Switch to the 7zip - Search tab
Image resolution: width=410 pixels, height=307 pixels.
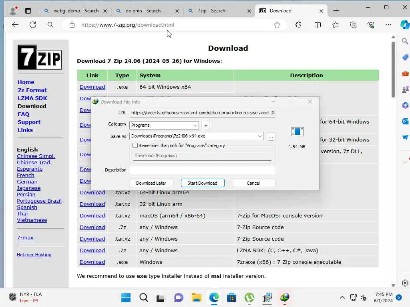[x=211, y=11]
